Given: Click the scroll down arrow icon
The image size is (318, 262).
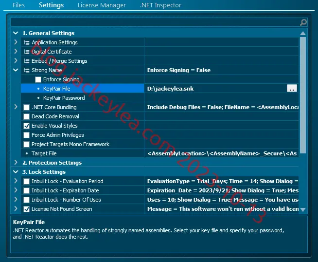Looking at the screenshot, I should [303, 209].
